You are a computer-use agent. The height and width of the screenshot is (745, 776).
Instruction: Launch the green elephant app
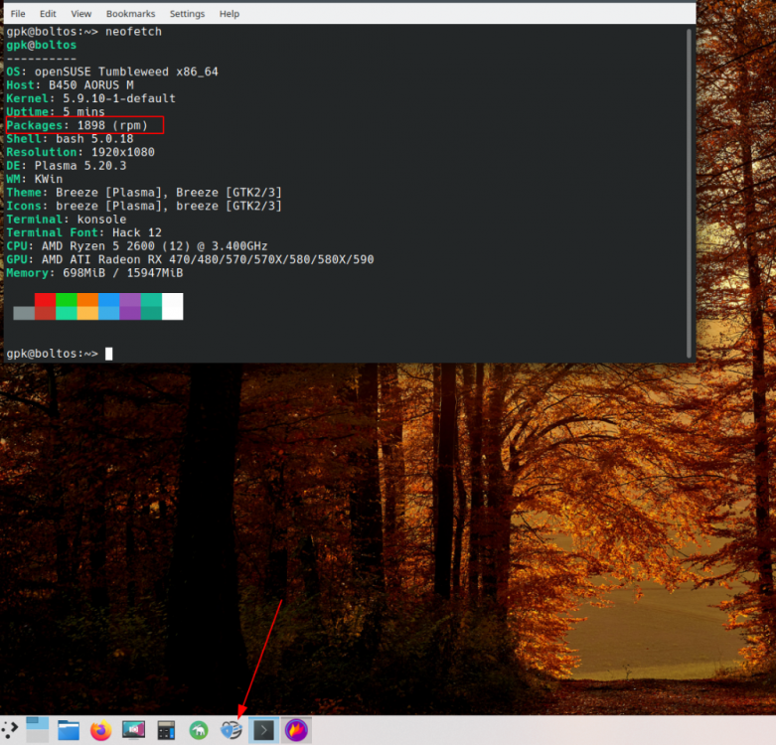[x=199, y=730]
